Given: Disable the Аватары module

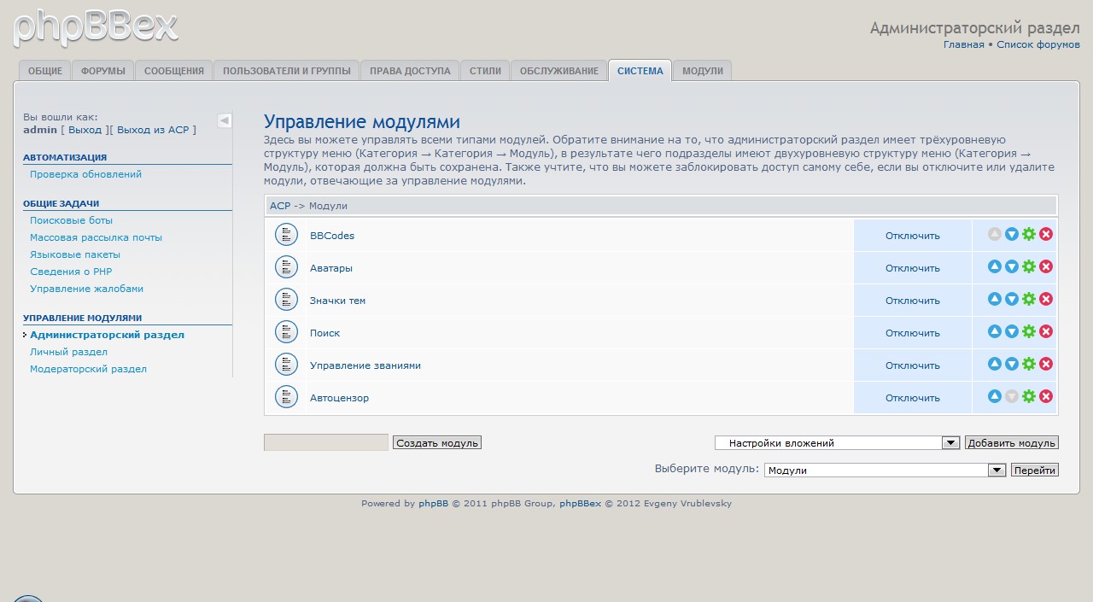Looking at the screenshot, I should pyautogui.click(x=912, y=268).
